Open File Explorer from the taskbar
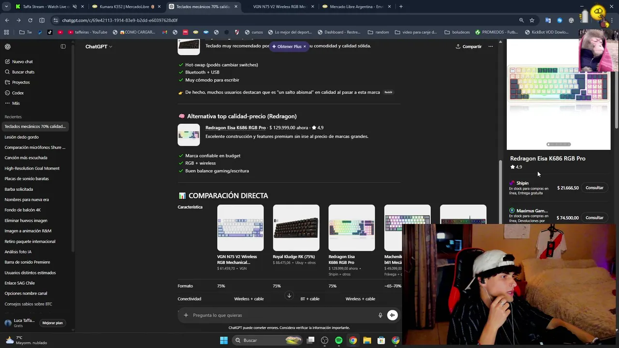The height and width of the screenshot is (348, 619). pyautogui.click(x=367, y=340)
